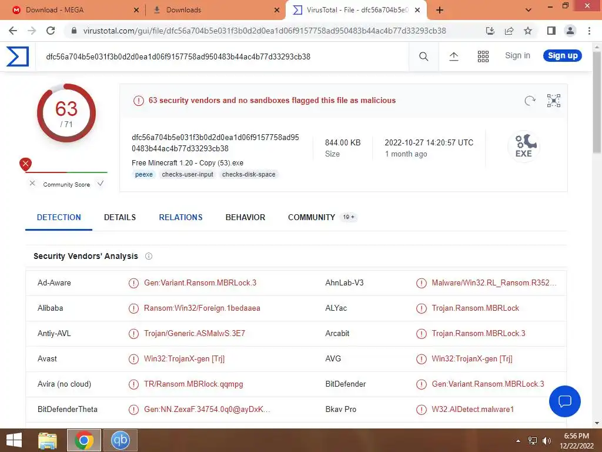The height and width of the screenshot is (452, 602).
Task: Close the Downloads browser tab
Action: point(277,10)
